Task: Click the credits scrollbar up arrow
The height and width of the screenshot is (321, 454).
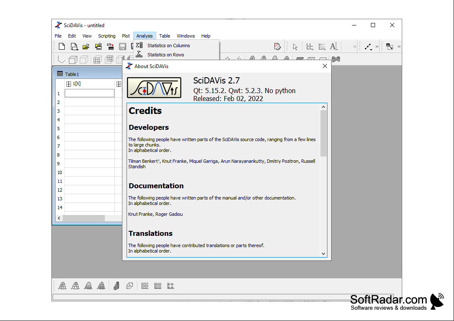Action: 323,107
